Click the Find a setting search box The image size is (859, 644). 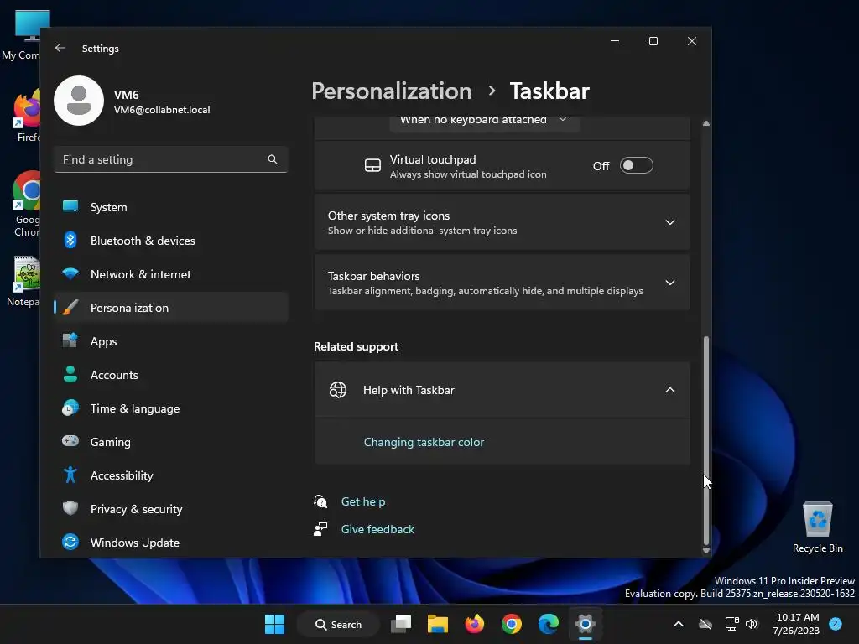[171, 159]
